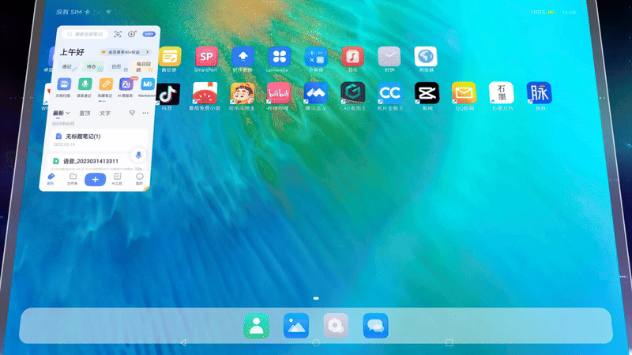Tap the circled plus icon with red dot

132,34
